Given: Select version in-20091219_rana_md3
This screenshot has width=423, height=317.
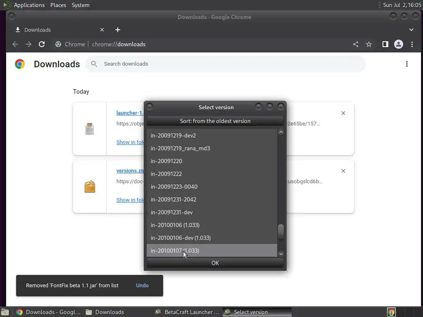Looking at the screenshot, I should pyautogui.click(x=212, y=148).
